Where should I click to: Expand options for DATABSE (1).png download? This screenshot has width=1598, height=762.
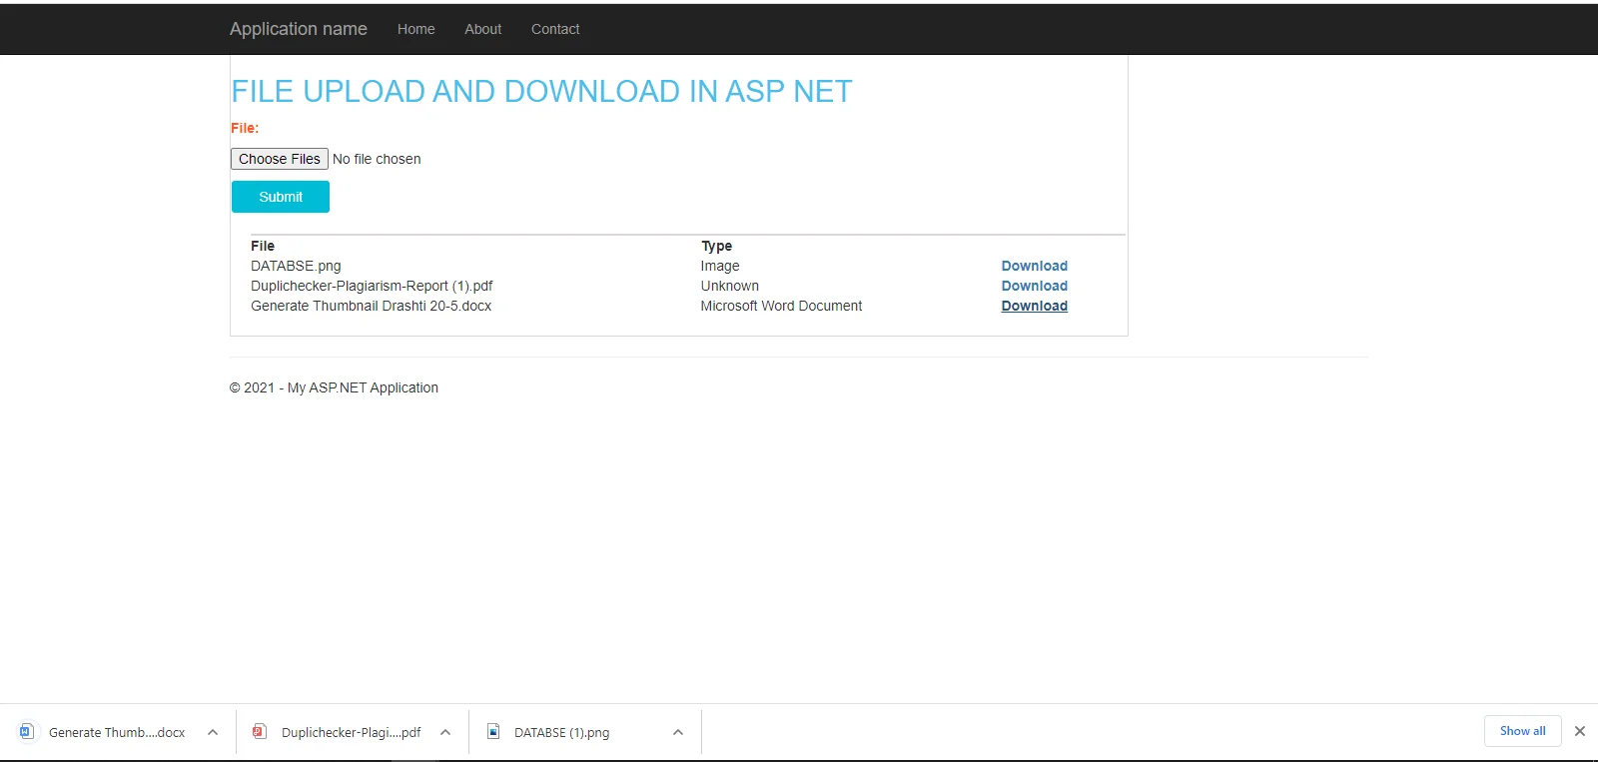click(x=678, y=732)
